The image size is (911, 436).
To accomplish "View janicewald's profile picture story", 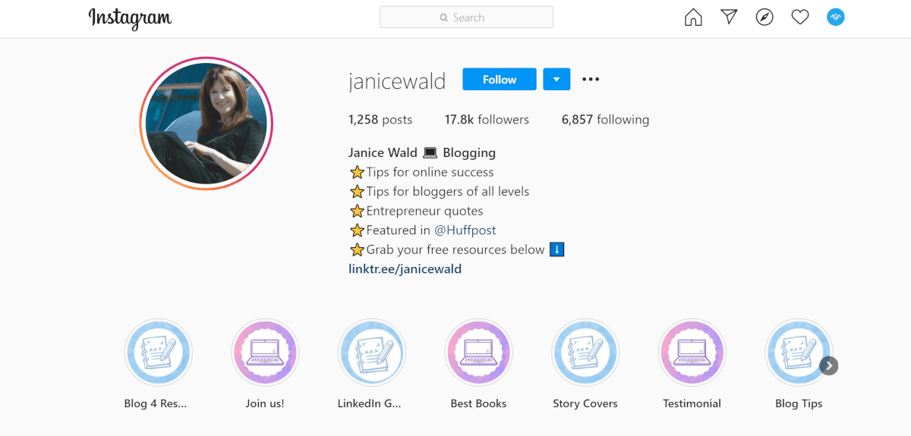I will [206, 123].
